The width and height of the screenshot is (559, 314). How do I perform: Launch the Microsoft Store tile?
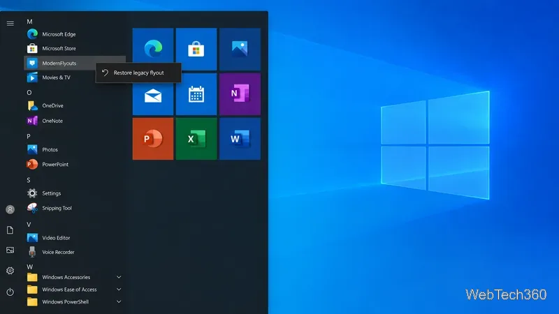(196, 49)
